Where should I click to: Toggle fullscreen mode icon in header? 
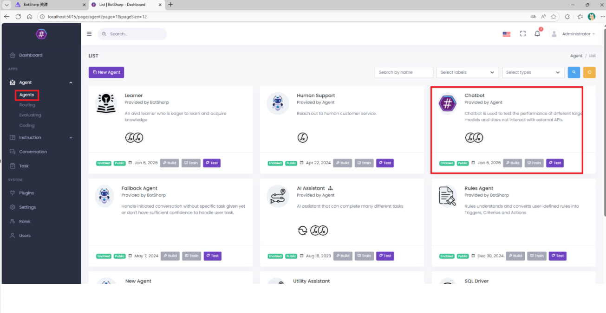coord(522,33)
